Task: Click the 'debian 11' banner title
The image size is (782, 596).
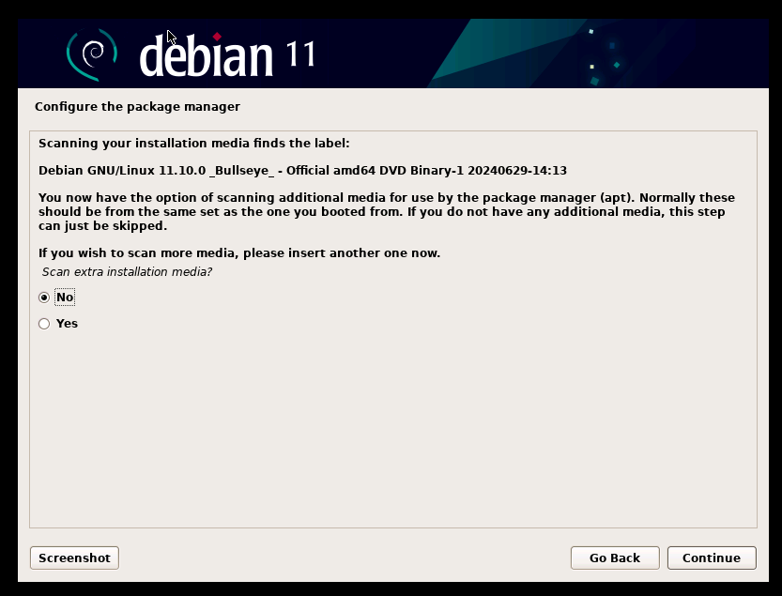Action: click(227, 54)
